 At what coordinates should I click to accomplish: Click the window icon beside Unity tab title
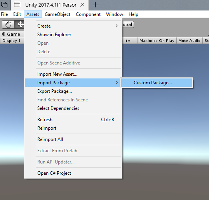click(x=17, y=5)
